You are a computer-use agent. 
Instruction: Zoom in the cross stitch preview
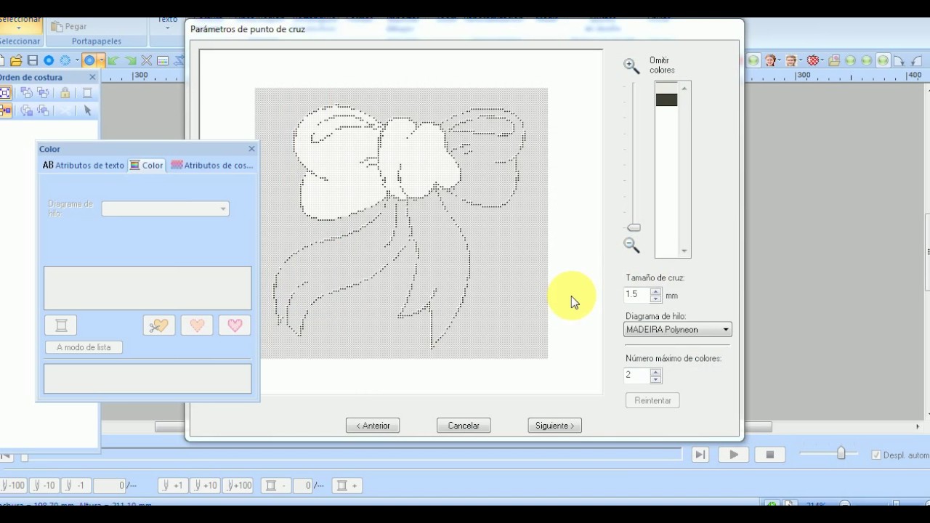click(631, 66)
